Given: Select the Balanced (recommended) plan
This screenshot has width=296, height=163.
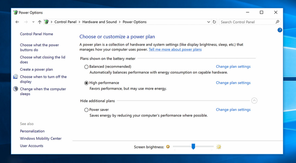Looking at the screenshot, I should 86,67.
